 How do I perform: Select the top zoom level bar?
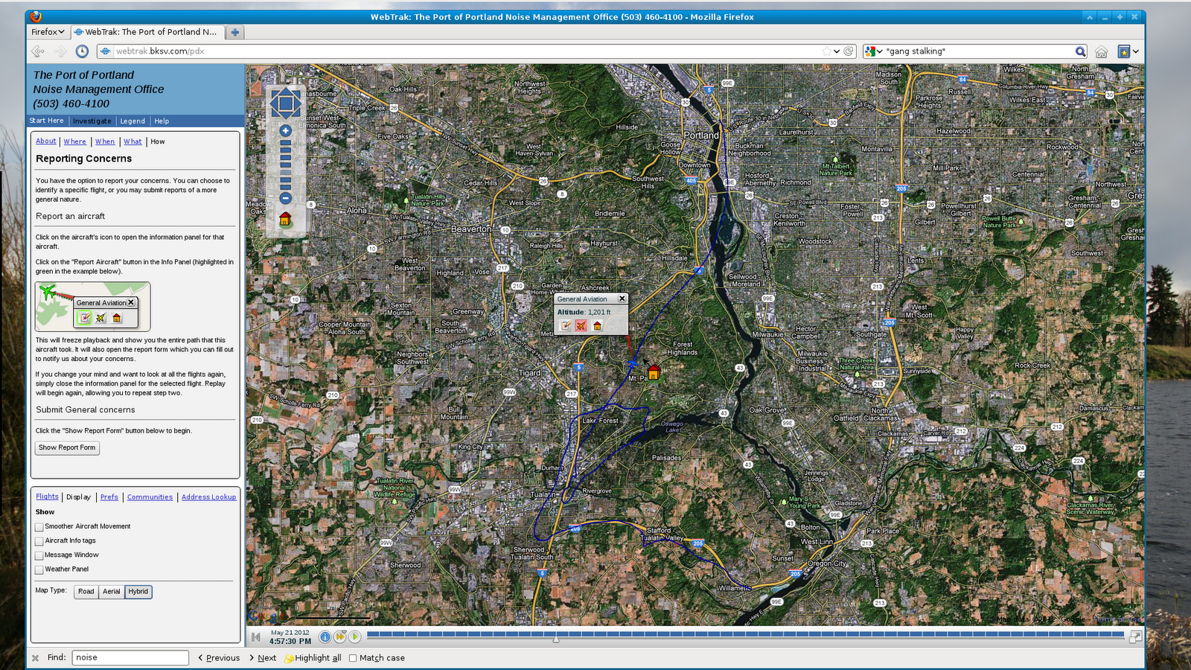(285, 142)
